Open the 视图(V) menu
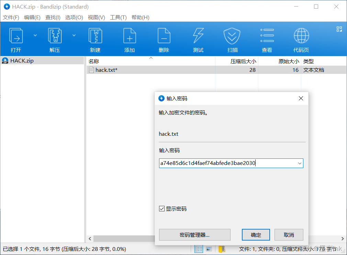347x255 pixels. pos(97,17)
